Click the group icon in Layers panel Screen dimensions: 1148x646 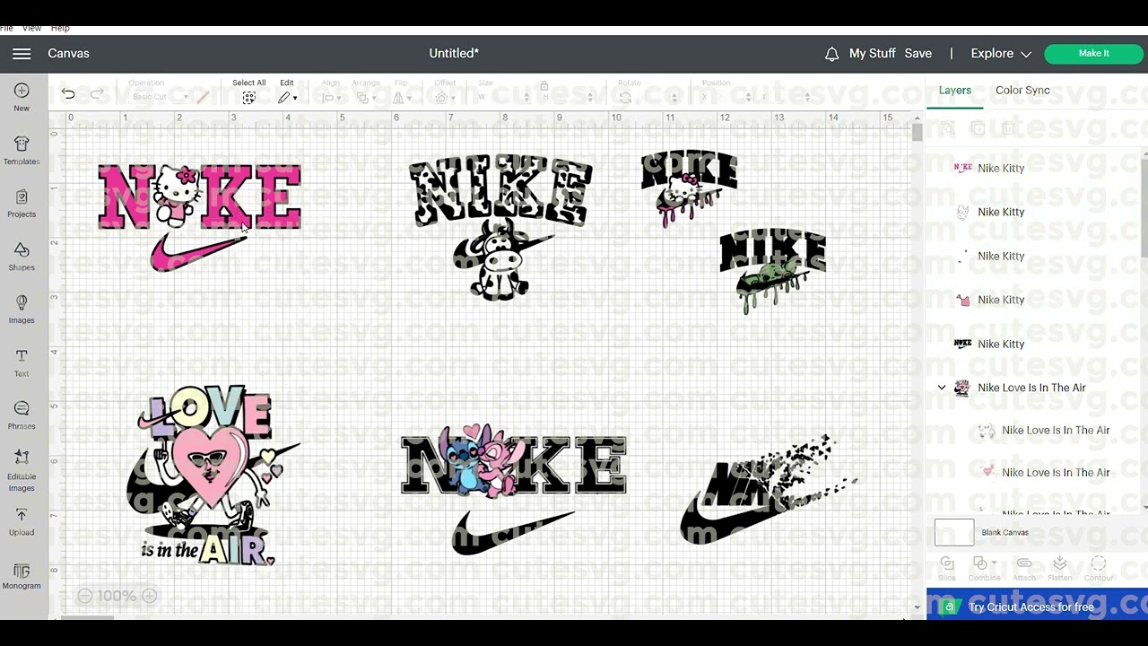click(x=948, y=129)
